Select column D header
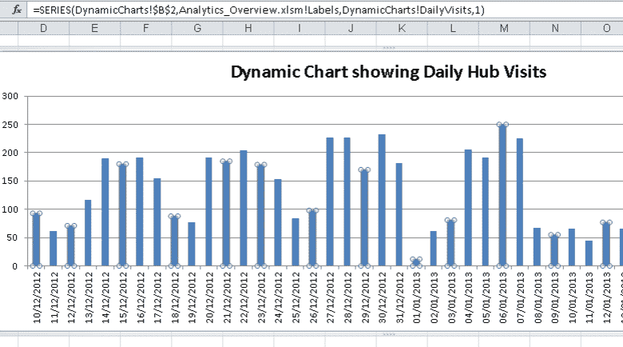623x347 pixels. (x=43, y=28)
